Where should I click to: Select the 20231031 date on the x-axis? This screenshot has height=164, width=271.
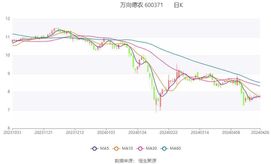pyautogui.click(x=12, y=132)
